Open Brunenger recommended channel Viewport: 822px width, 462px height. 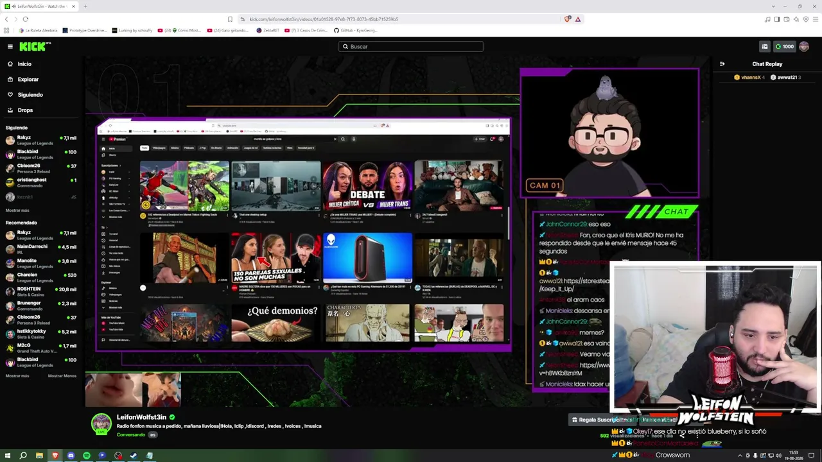(x=41, y=305)
